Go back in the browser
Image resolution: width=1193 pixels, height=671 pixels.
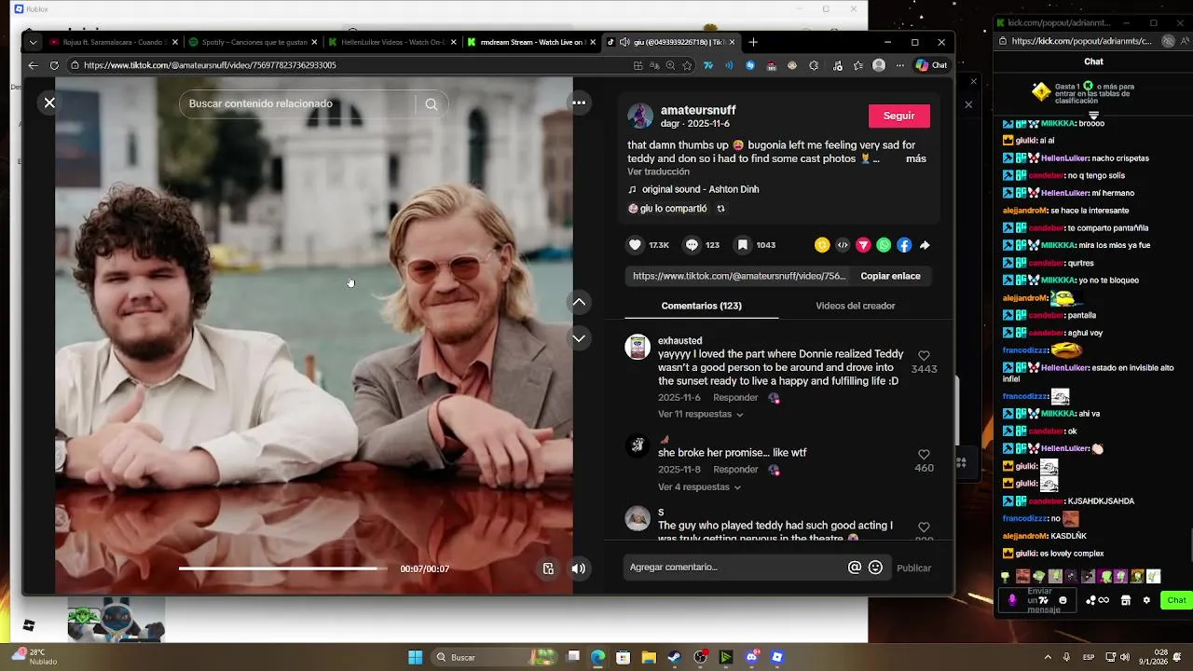point(34,65)
